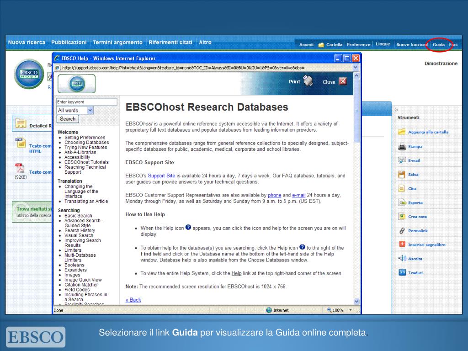Click the phone hyperlink
Viewport: 468px width, 351px height.
coord(275,195)
